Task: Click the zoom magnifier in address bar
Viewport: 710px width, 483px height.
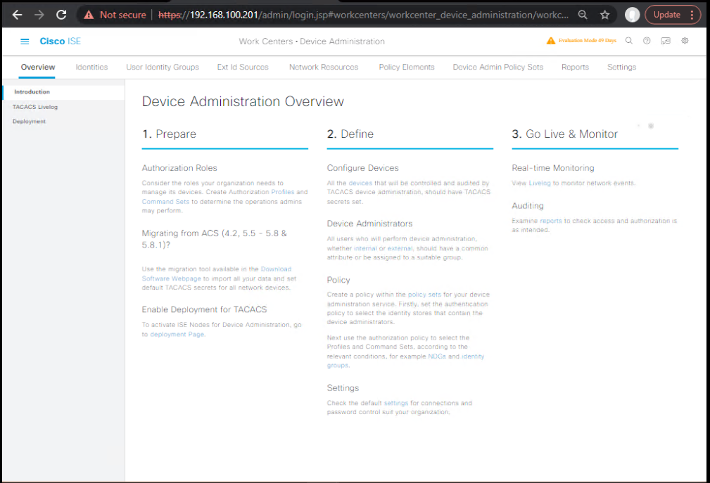Action: pos(583,15)
